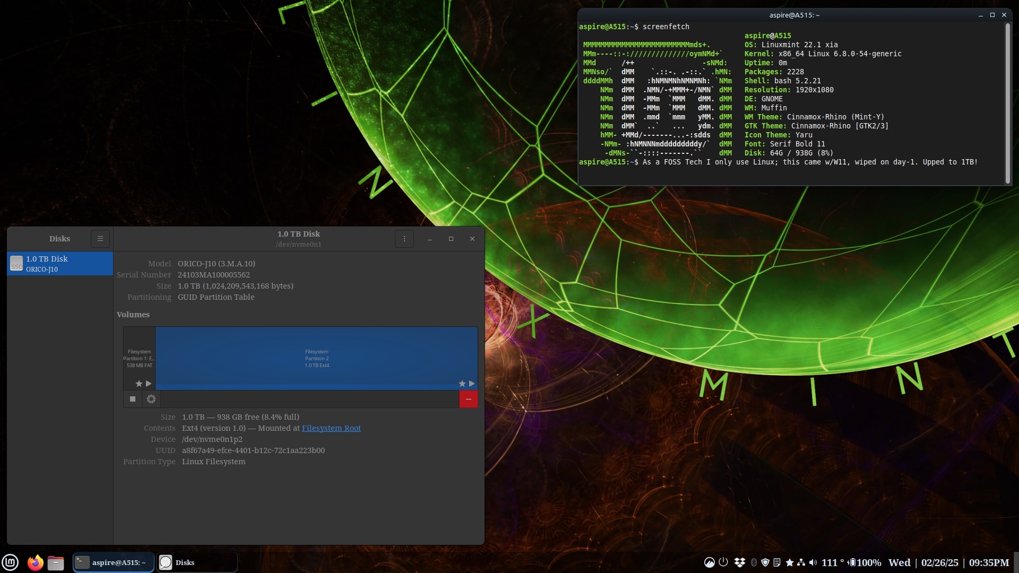Launch Firefox from the panel
Image resolution: width=1019 pixels, height=573 pixels.
point(35,562)
